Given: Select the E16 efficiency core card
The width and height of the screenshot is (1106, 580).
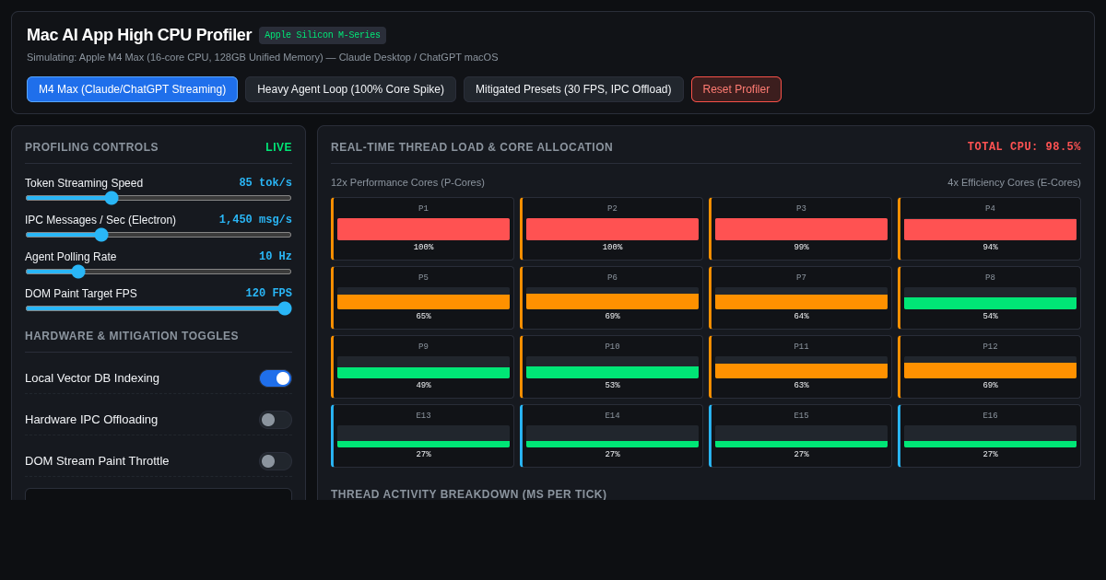Looking at the screenshot, I should pos(990,436).
